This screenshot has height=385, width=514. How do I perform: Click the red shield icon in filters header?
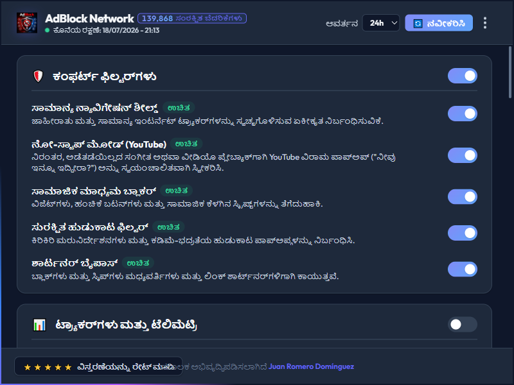point(39,76)
